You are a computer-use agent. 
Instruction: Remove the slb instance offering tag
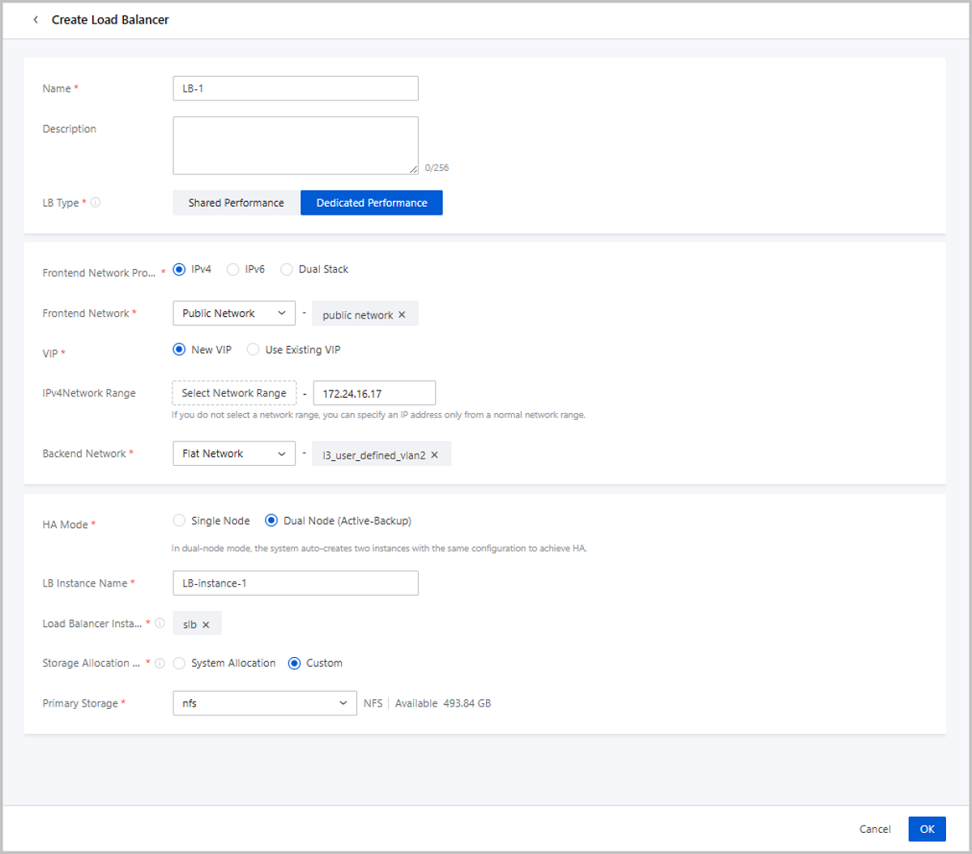tap(206, 625)
